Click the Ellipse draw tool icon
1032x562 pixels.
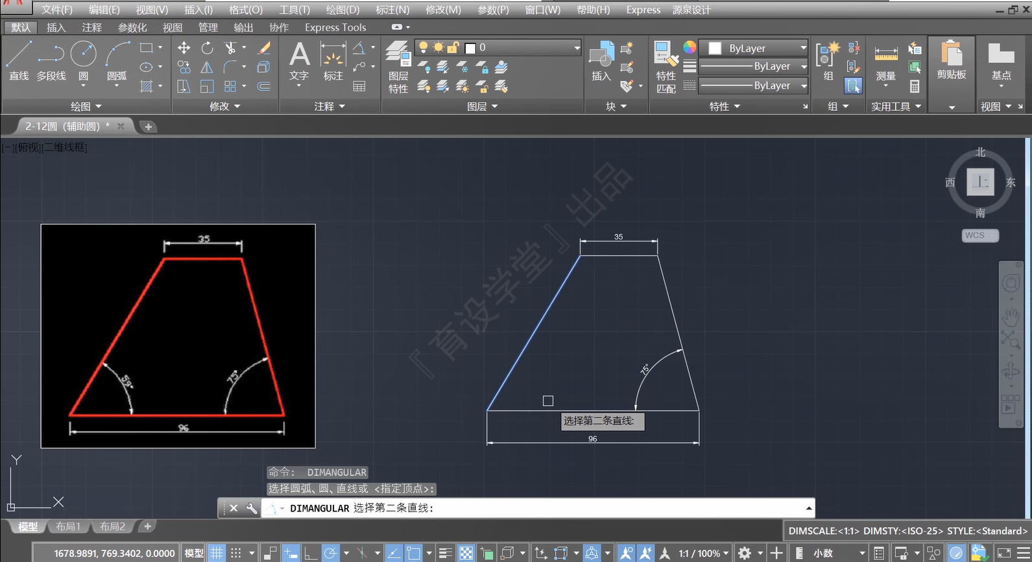(x=147, y=67)
